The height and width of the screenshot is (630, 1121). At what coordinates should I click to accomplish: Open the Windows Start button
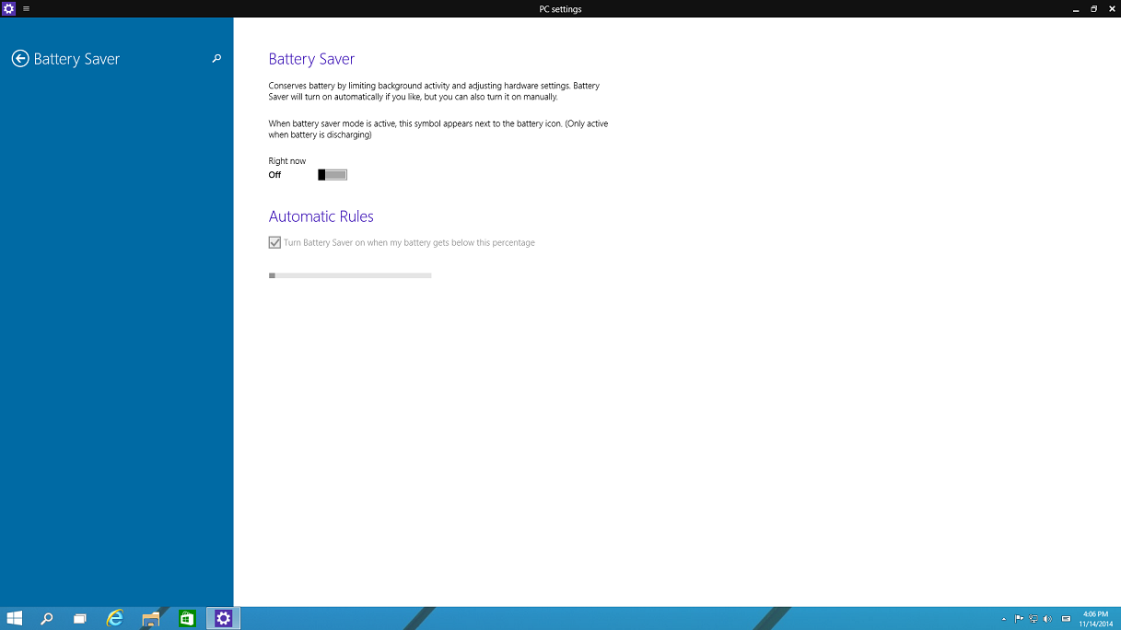[x=15, y=619]
